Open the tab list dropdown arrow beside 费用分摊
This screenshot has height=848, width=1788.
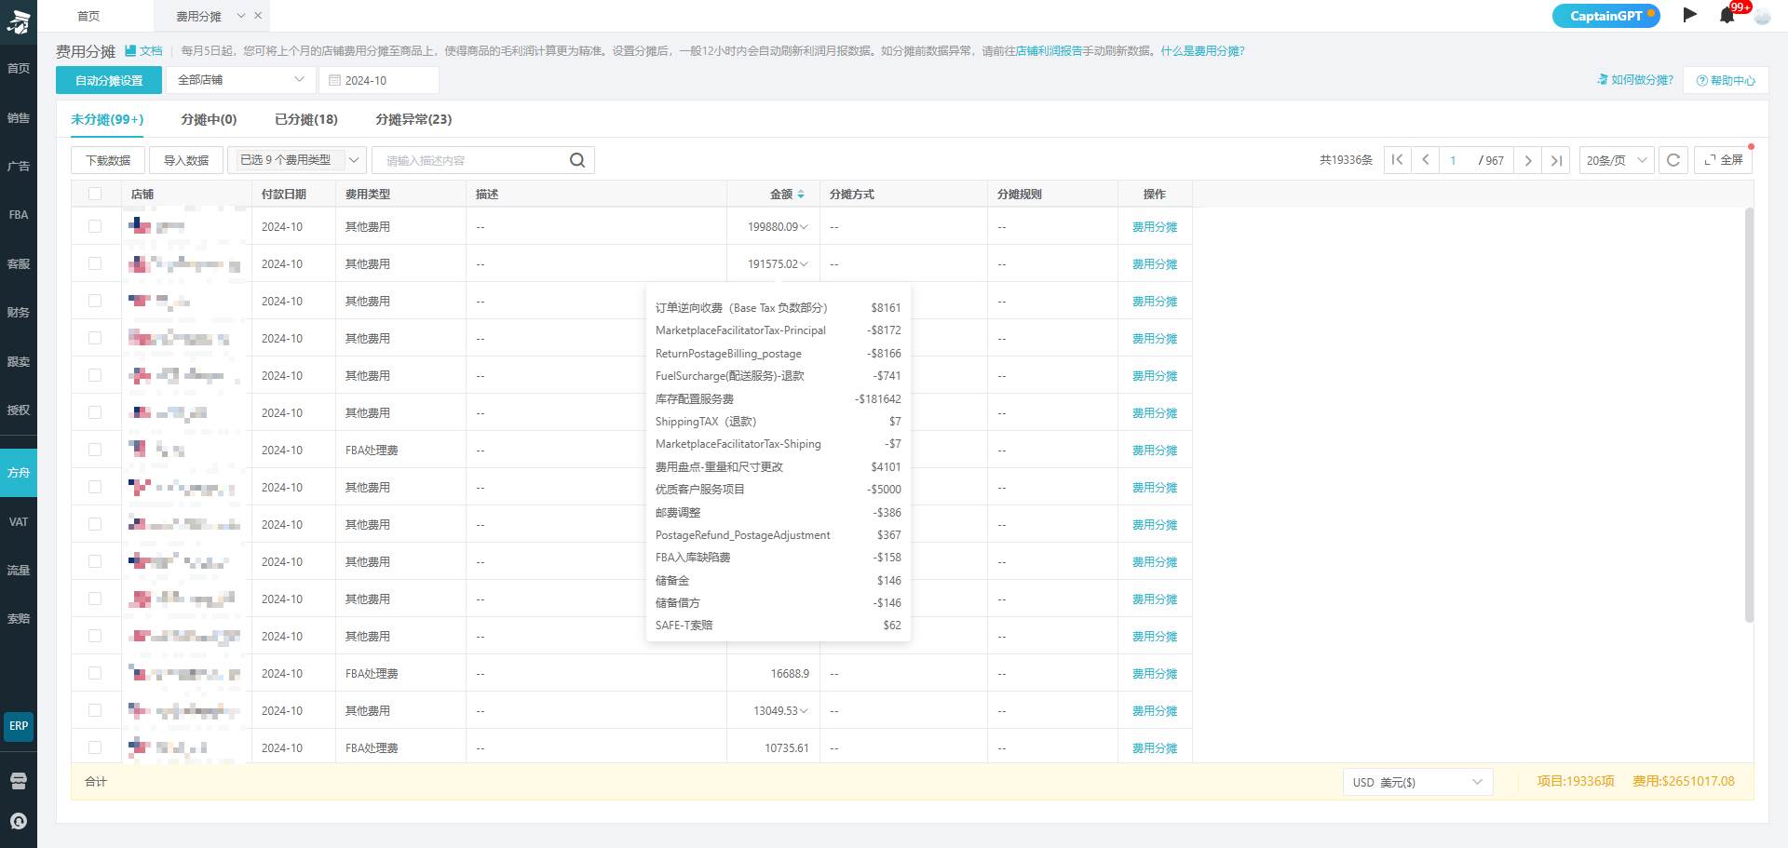tap(241, 16)
